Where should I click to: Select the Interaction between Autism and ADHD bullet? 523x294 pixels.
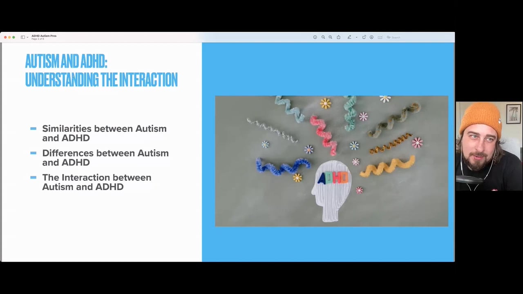point(96,182)
